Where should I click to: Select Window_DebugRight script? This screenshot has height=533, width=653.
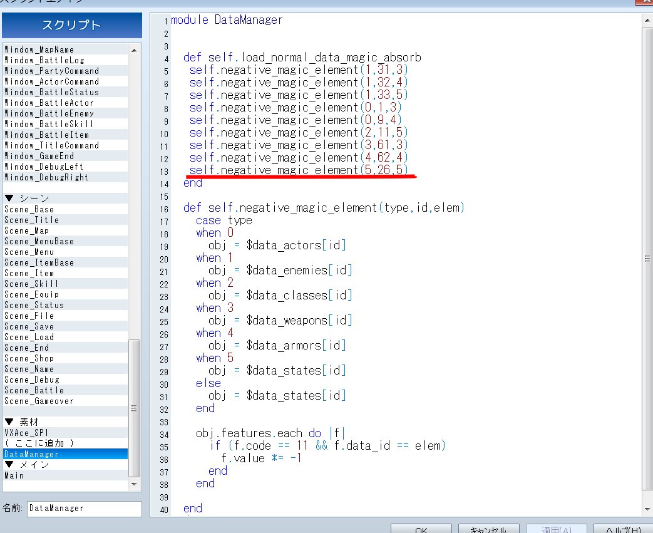click(x=65, y=177)
